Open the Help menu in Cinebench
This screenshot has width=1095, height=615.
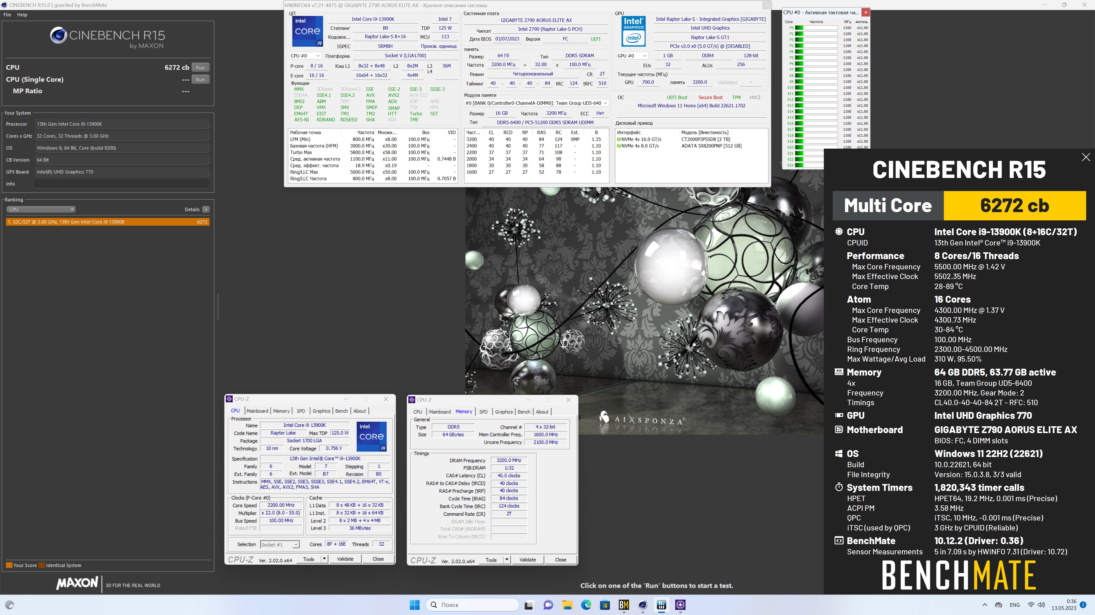click(22, 15)
